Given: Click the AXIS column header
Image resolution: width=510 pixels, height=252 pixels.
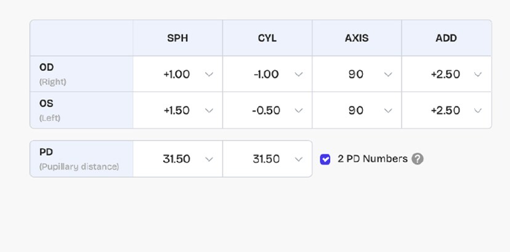Looking at the screenshot, I should pyautogui.click(x=357, y=38).
